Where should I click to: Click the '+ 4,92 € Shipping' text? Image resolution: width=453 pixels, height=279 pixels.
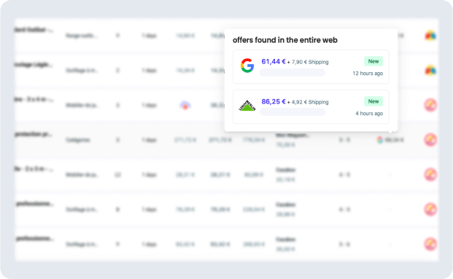(x=308, y=102)
